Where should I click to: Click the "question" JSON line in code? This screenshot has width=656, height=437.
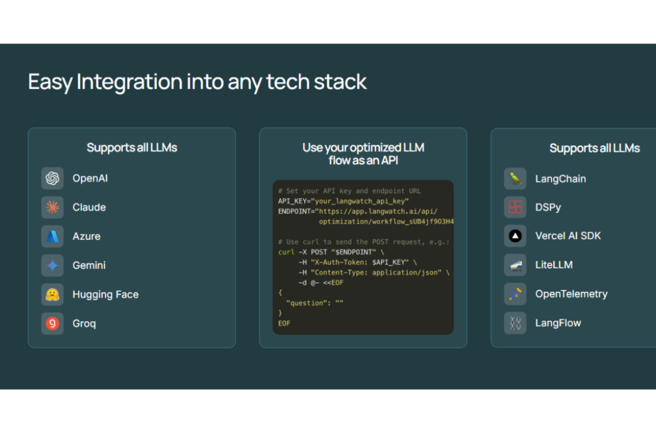click(315, 303)
